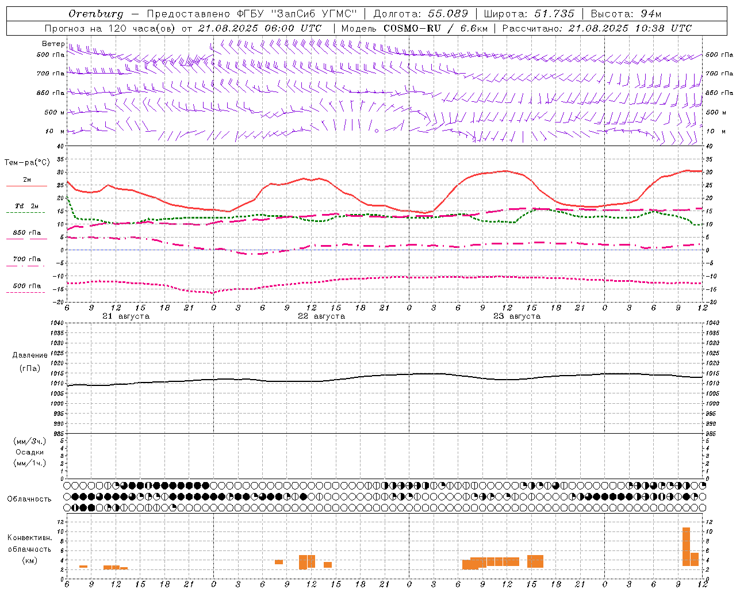Click the tallest orange convective cloud bar

686,546
